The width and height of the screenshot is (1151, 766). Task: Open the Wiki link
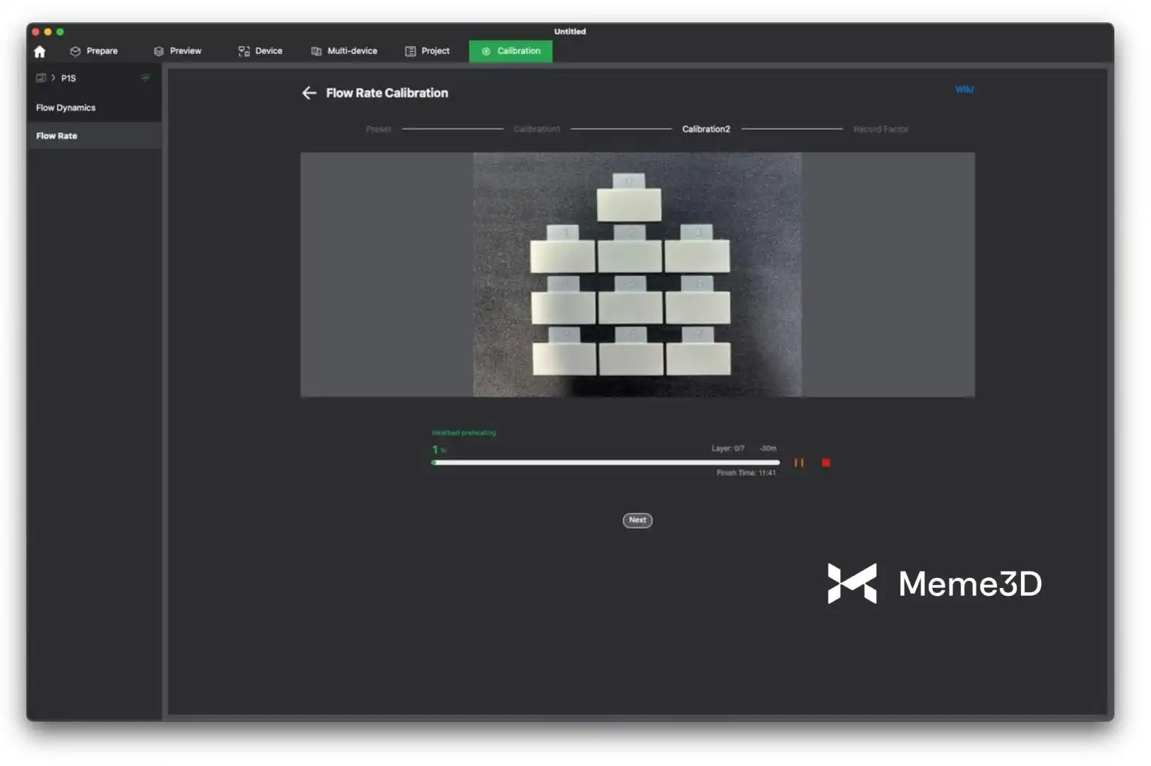(x=964, y=89)
